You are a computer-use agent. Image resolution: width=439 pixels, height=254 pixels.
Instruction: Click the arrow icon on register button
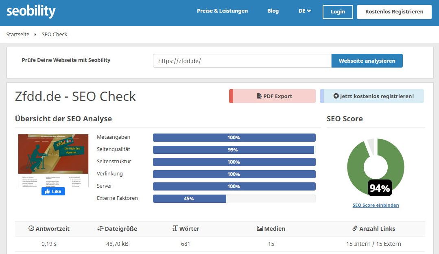click(336, 96)
